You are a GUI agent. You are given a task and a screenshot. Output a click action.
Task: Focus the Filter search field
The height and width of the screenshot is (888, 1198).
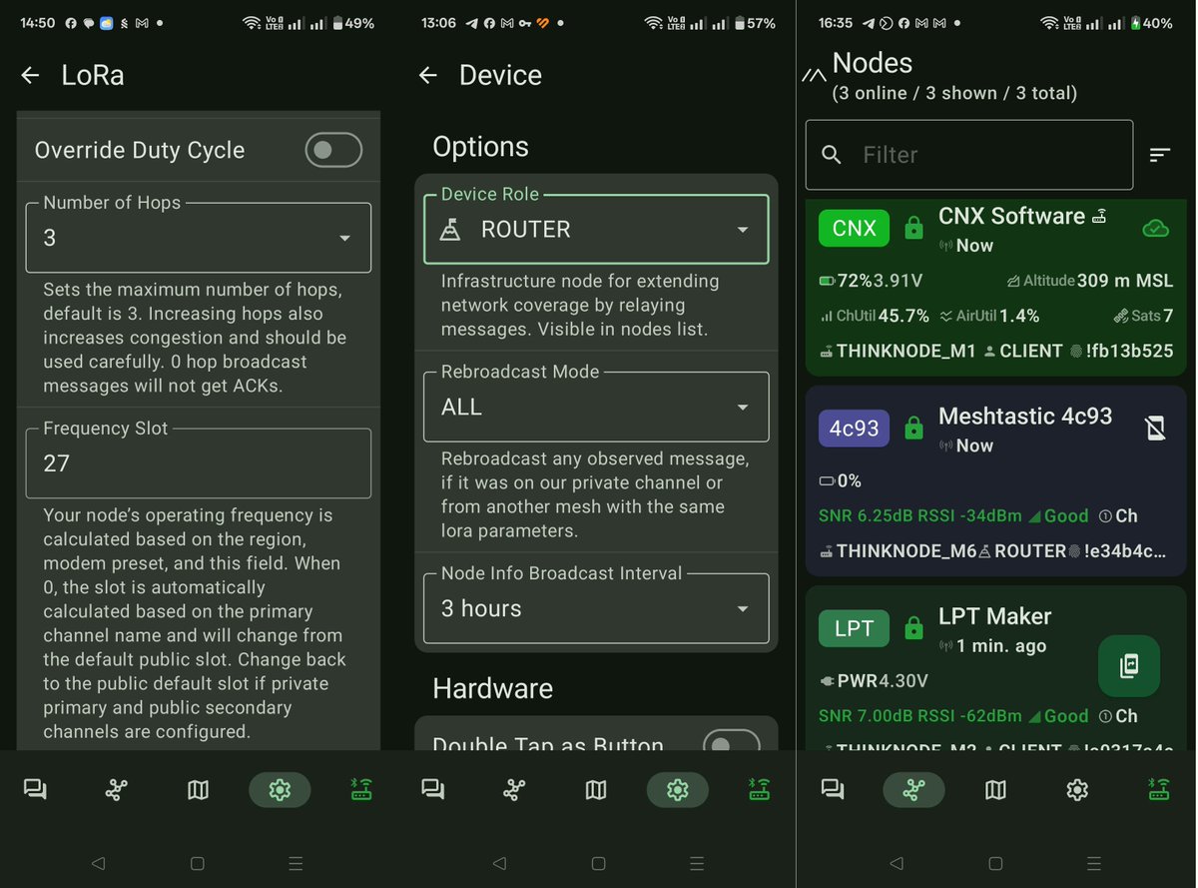click(969, 155)
